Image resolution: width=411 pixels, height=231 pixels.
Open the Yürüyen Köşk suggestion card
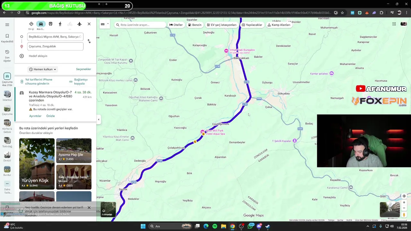coord(37,163)
